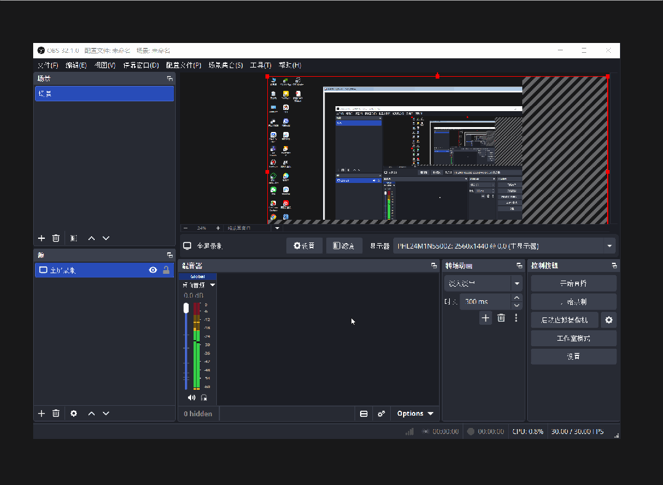Move the selected source up
663x485 pixels.
(92, 414)
